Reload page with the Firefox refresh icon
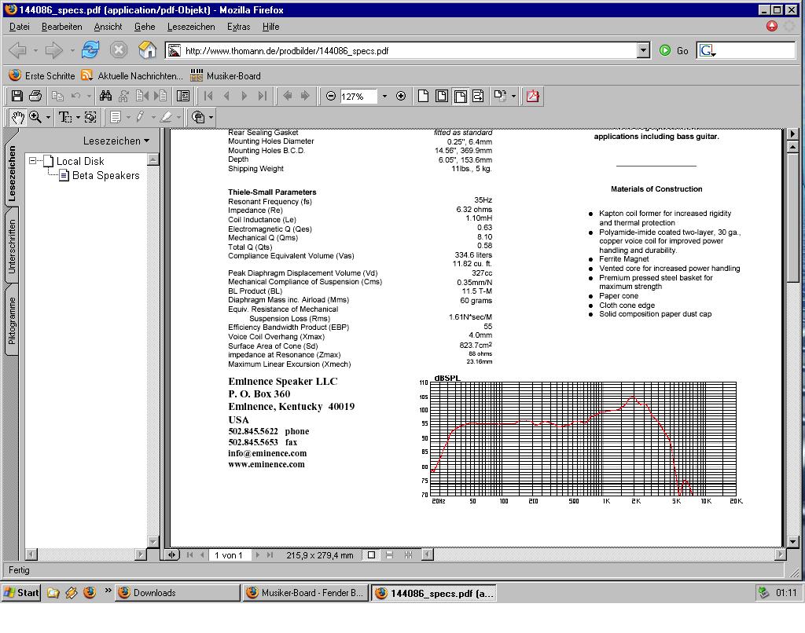Image resolution: width=805 pixels, height=633 pixels. click(x=90, y=50)
